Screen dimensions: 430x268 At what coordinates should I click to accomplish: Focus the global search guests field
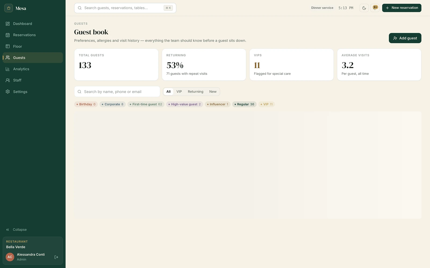pyautogui.click(x=125, y=8)
